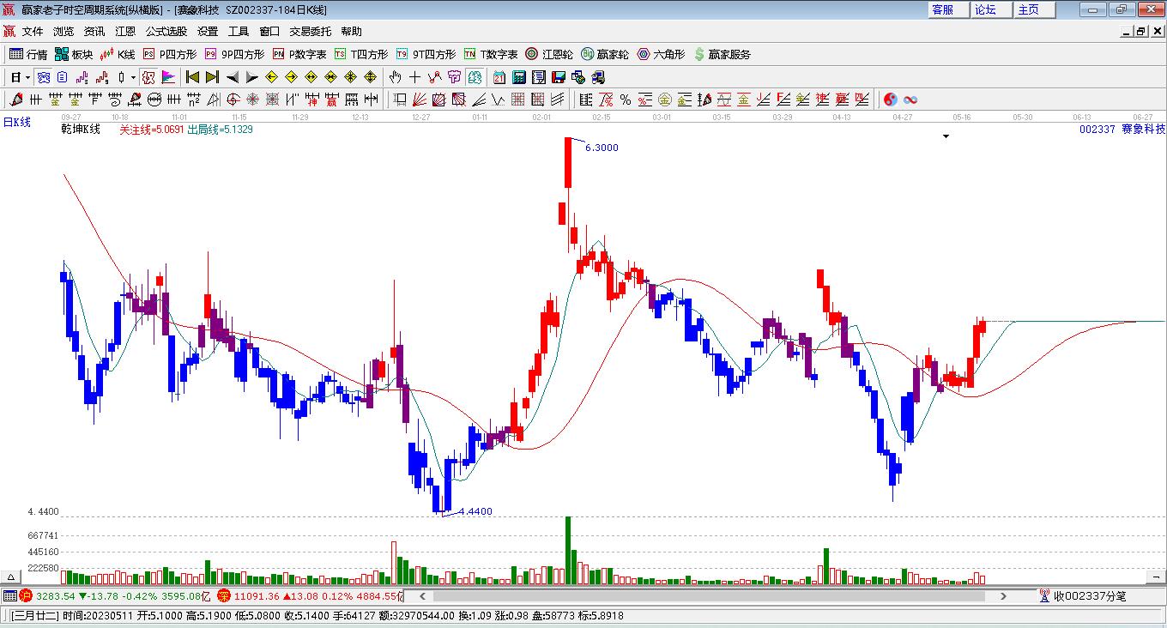Image resolution: width=1167 pixels, height=628 pixels.
Task: Step chart left with black left arrow
Action: (232, 77)
